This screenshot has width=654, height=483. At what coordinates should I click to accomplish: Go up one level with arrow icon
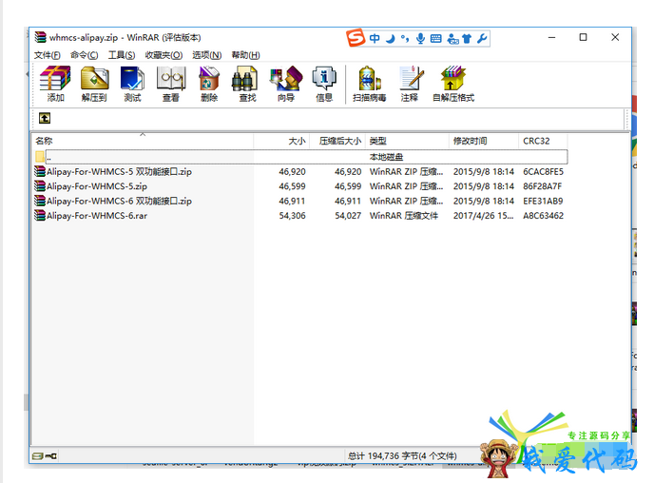point(45,118)
